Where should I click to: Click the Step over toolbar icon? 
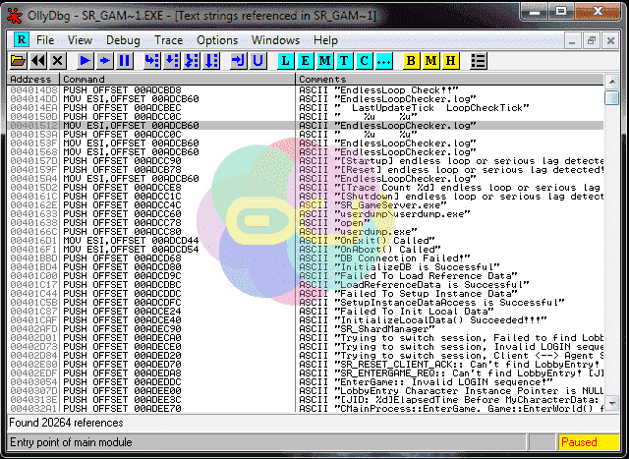[172, 61]
